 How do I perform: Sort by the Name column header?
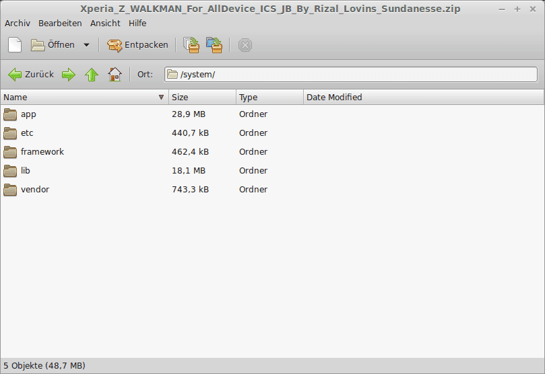pos(84,97)
